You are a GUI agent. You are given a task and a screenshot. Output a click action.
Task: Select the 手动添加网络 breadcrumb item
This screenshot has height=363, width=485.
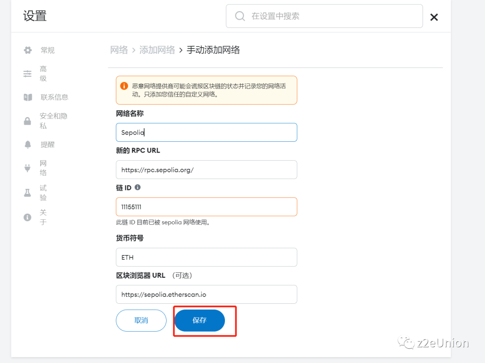tap(213, 50)
